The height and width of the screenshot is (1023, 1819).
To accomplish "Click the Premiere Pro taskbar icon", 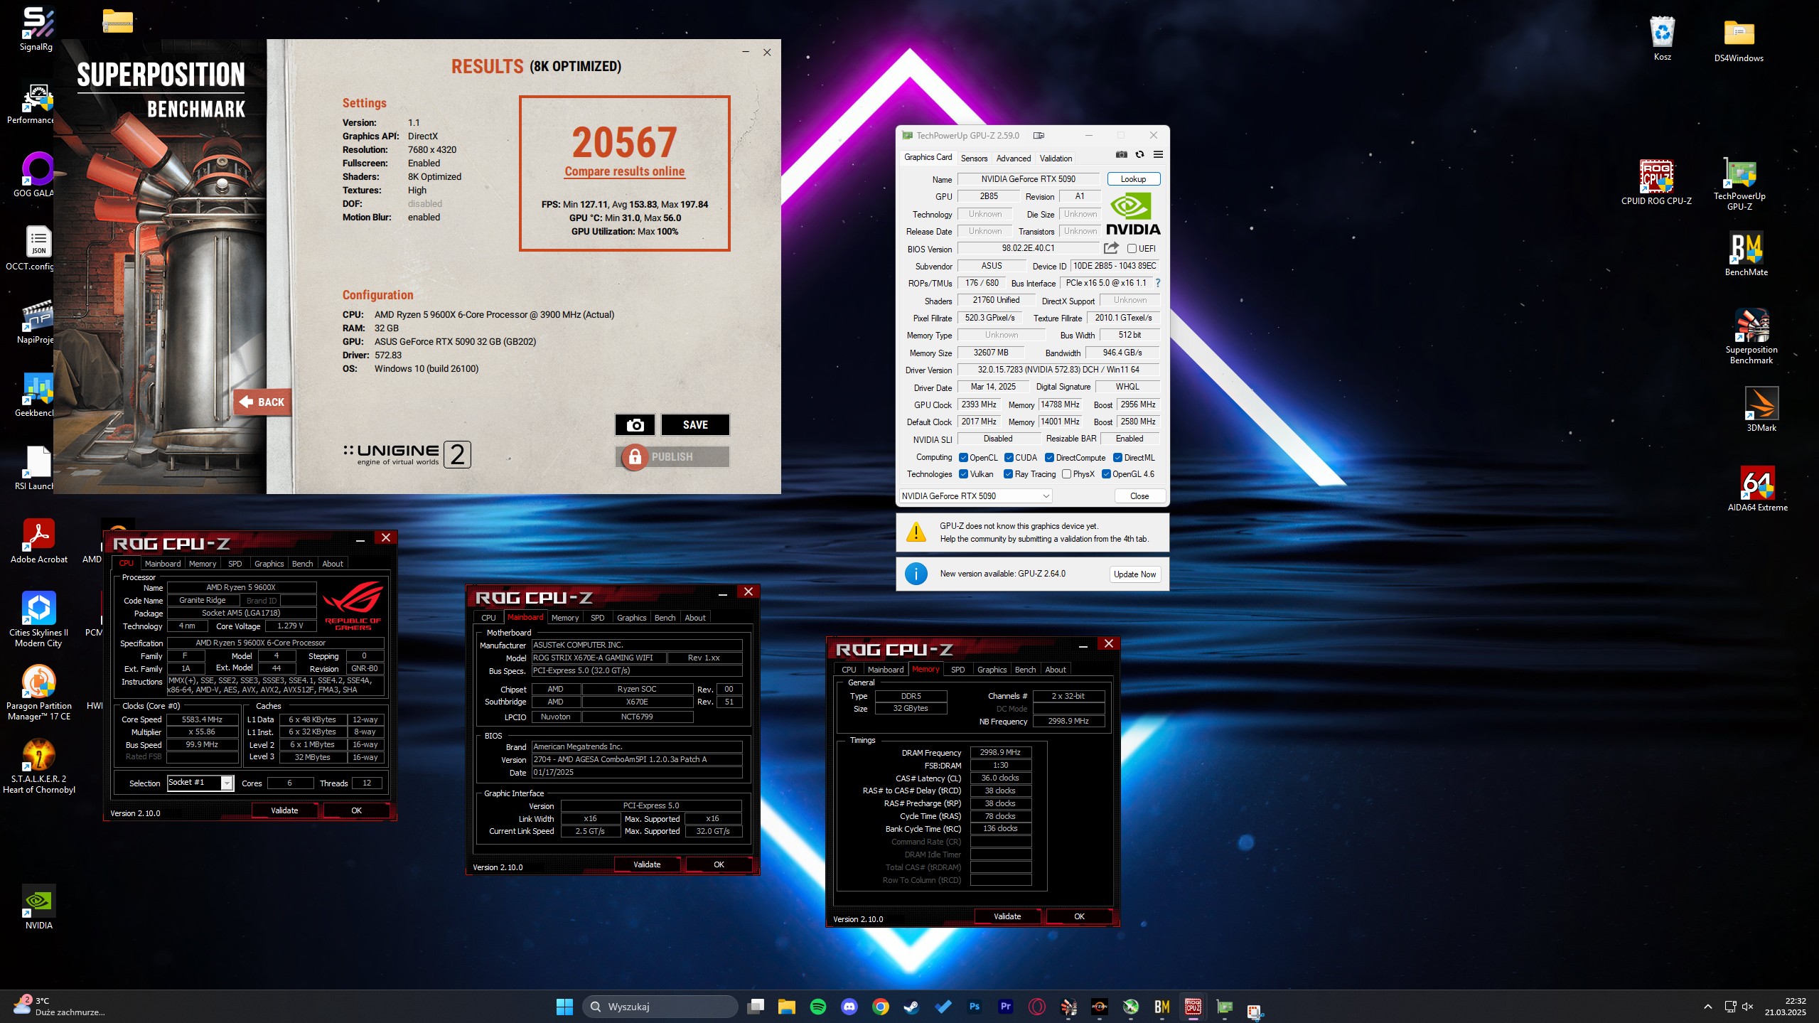I will pos(1006,1007).
